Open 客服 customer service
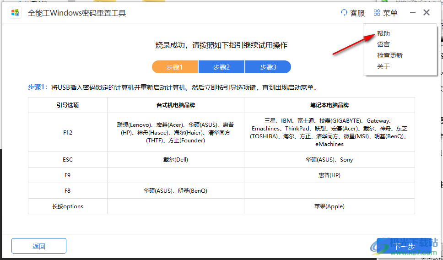The height and width of the screenshot is (260, 443). click(353, 13)
